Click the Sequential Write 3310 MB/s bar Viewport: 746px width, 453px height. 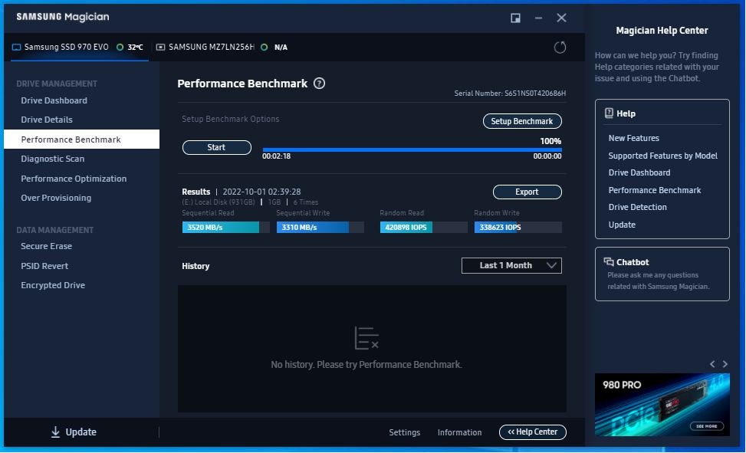pos(320,228)
